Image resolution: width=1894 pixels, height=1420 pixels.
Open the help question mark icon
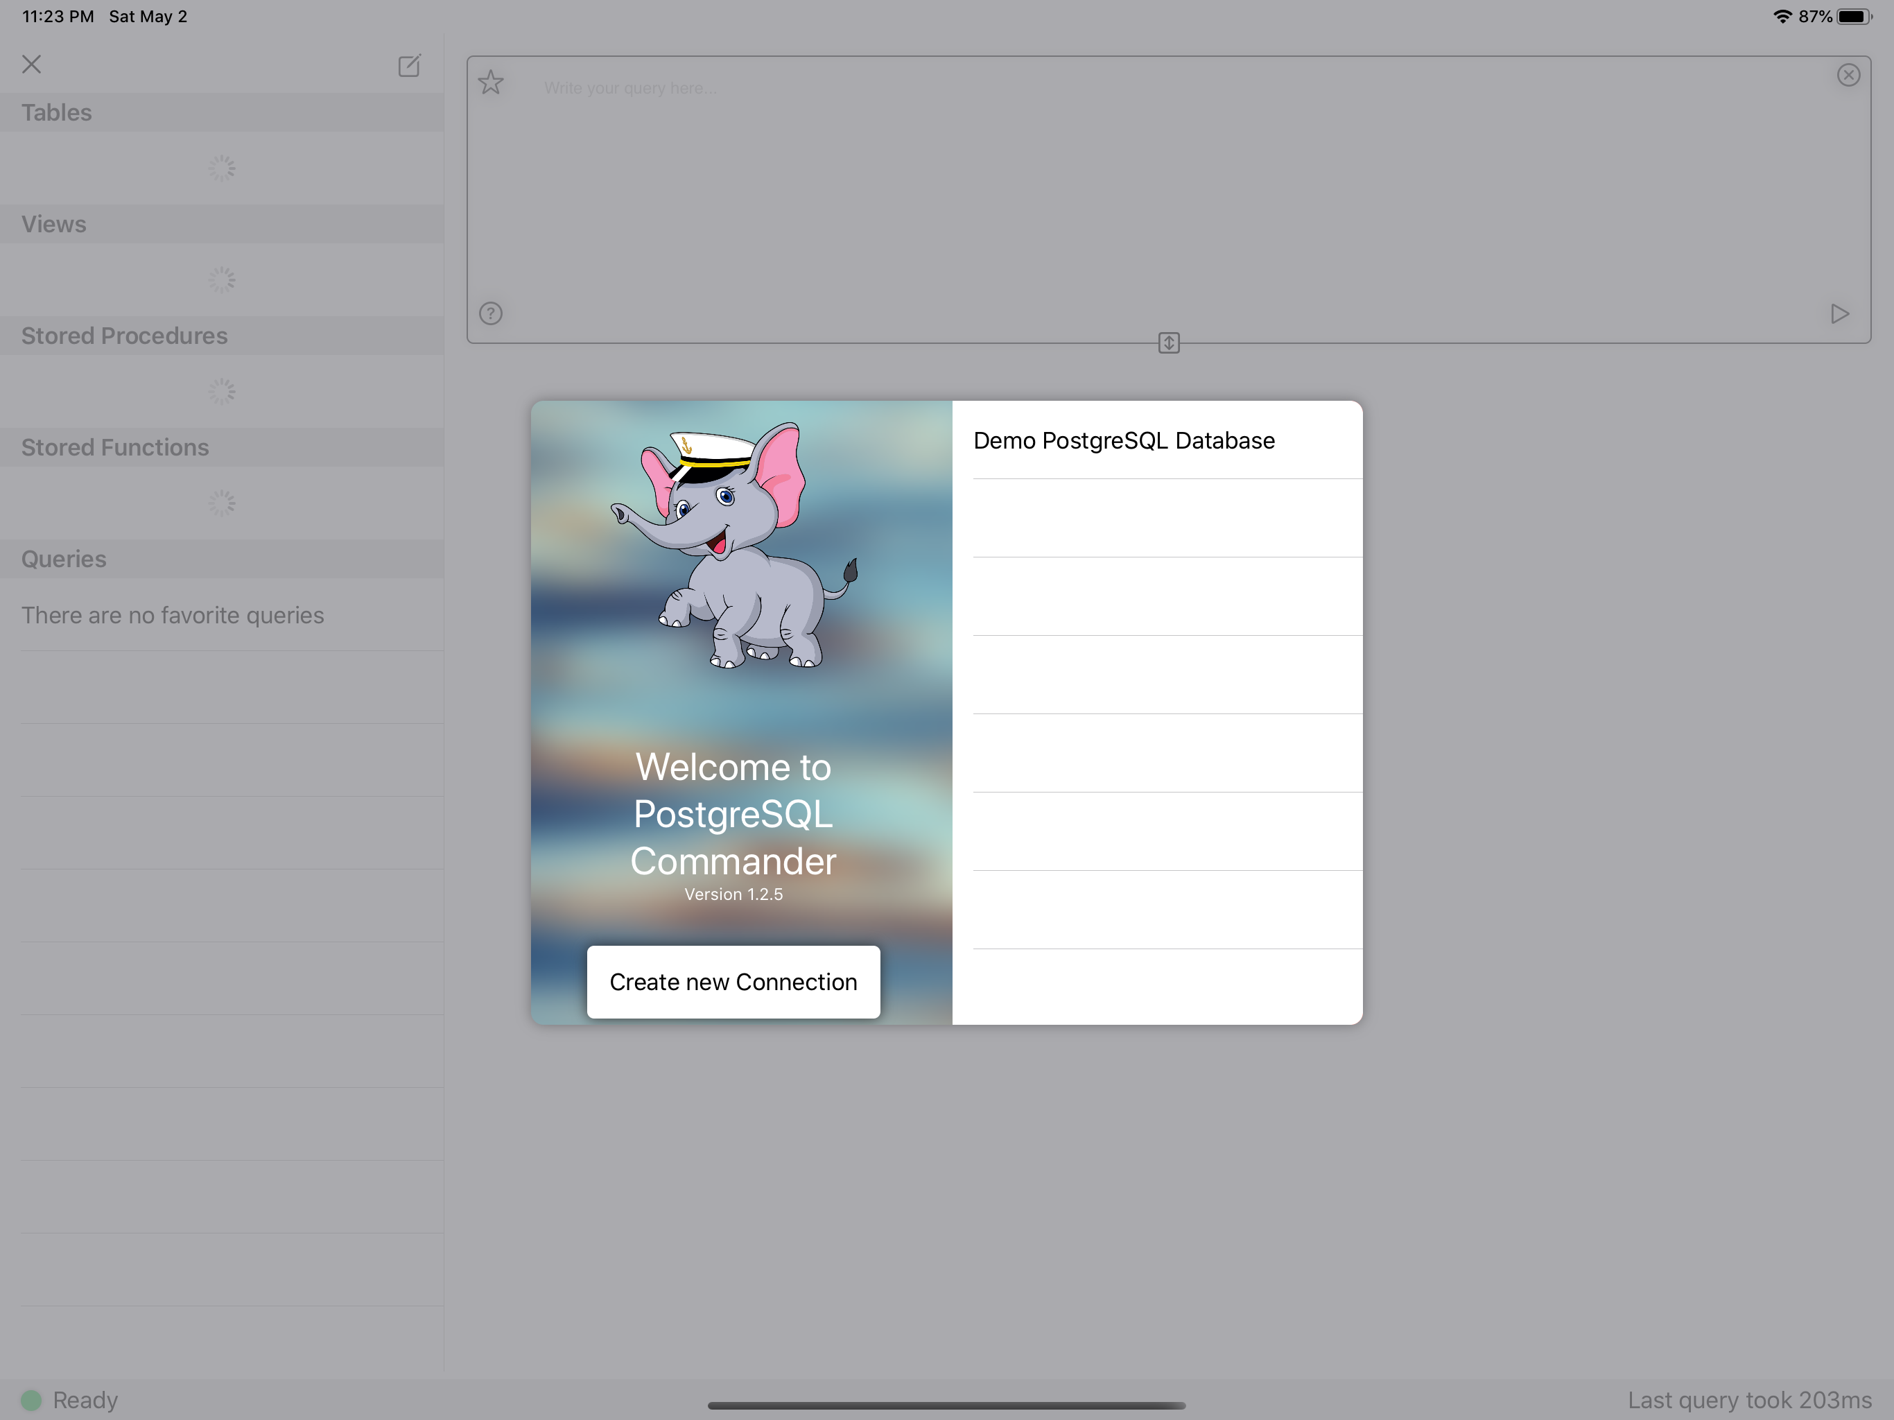click(491, 313)
